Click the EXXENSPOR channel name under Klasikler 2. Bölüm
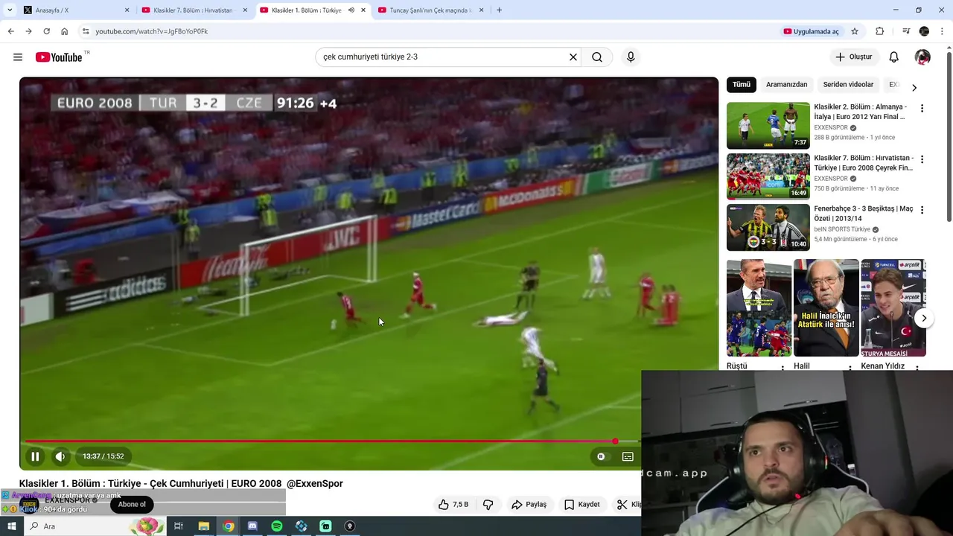The image size is (953, 536). [831, 128]
